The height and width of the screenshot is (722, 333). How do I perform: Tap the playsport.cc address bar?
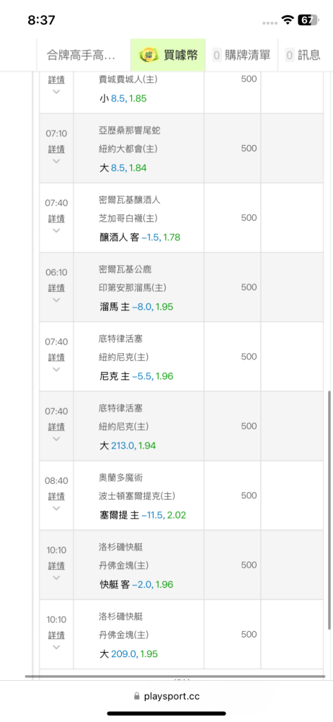166,697
